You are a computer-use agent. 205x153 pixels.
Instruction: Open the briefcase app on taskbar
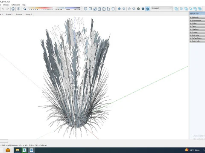coord(8,150)
